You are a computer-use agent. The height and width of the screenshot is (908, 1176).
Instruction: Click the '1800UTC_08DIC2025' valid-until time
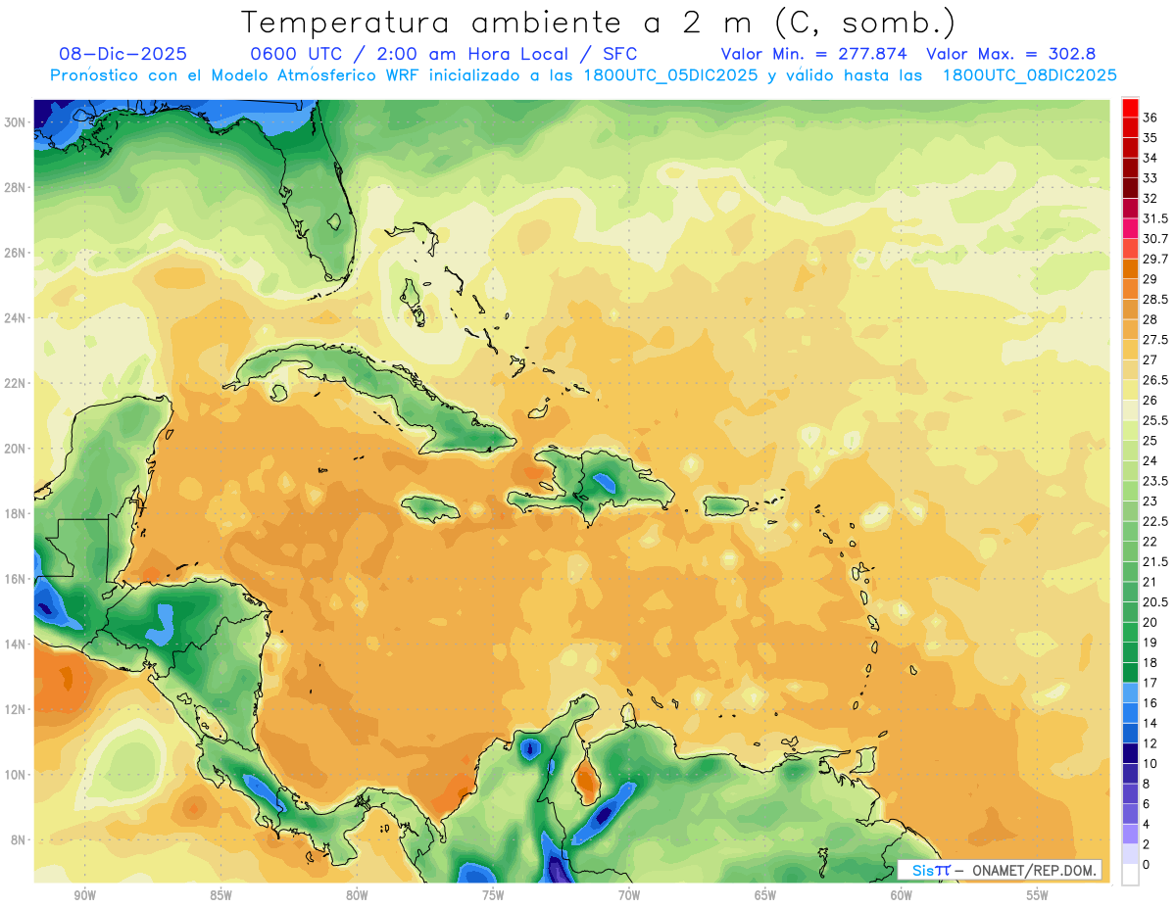pyautogui.click(x=1029, y=75)
